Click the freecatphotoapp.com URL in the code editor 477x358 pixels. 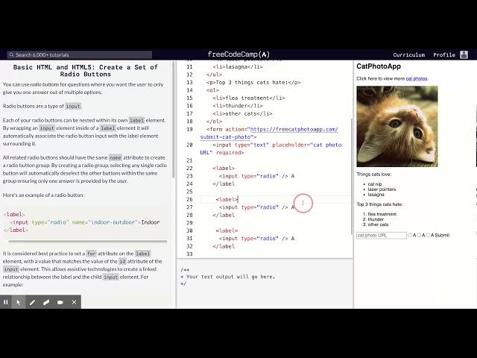point(294,129)
